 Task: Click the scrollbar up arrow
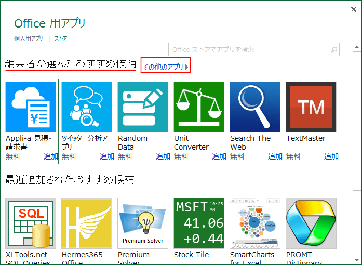(357, 47)
